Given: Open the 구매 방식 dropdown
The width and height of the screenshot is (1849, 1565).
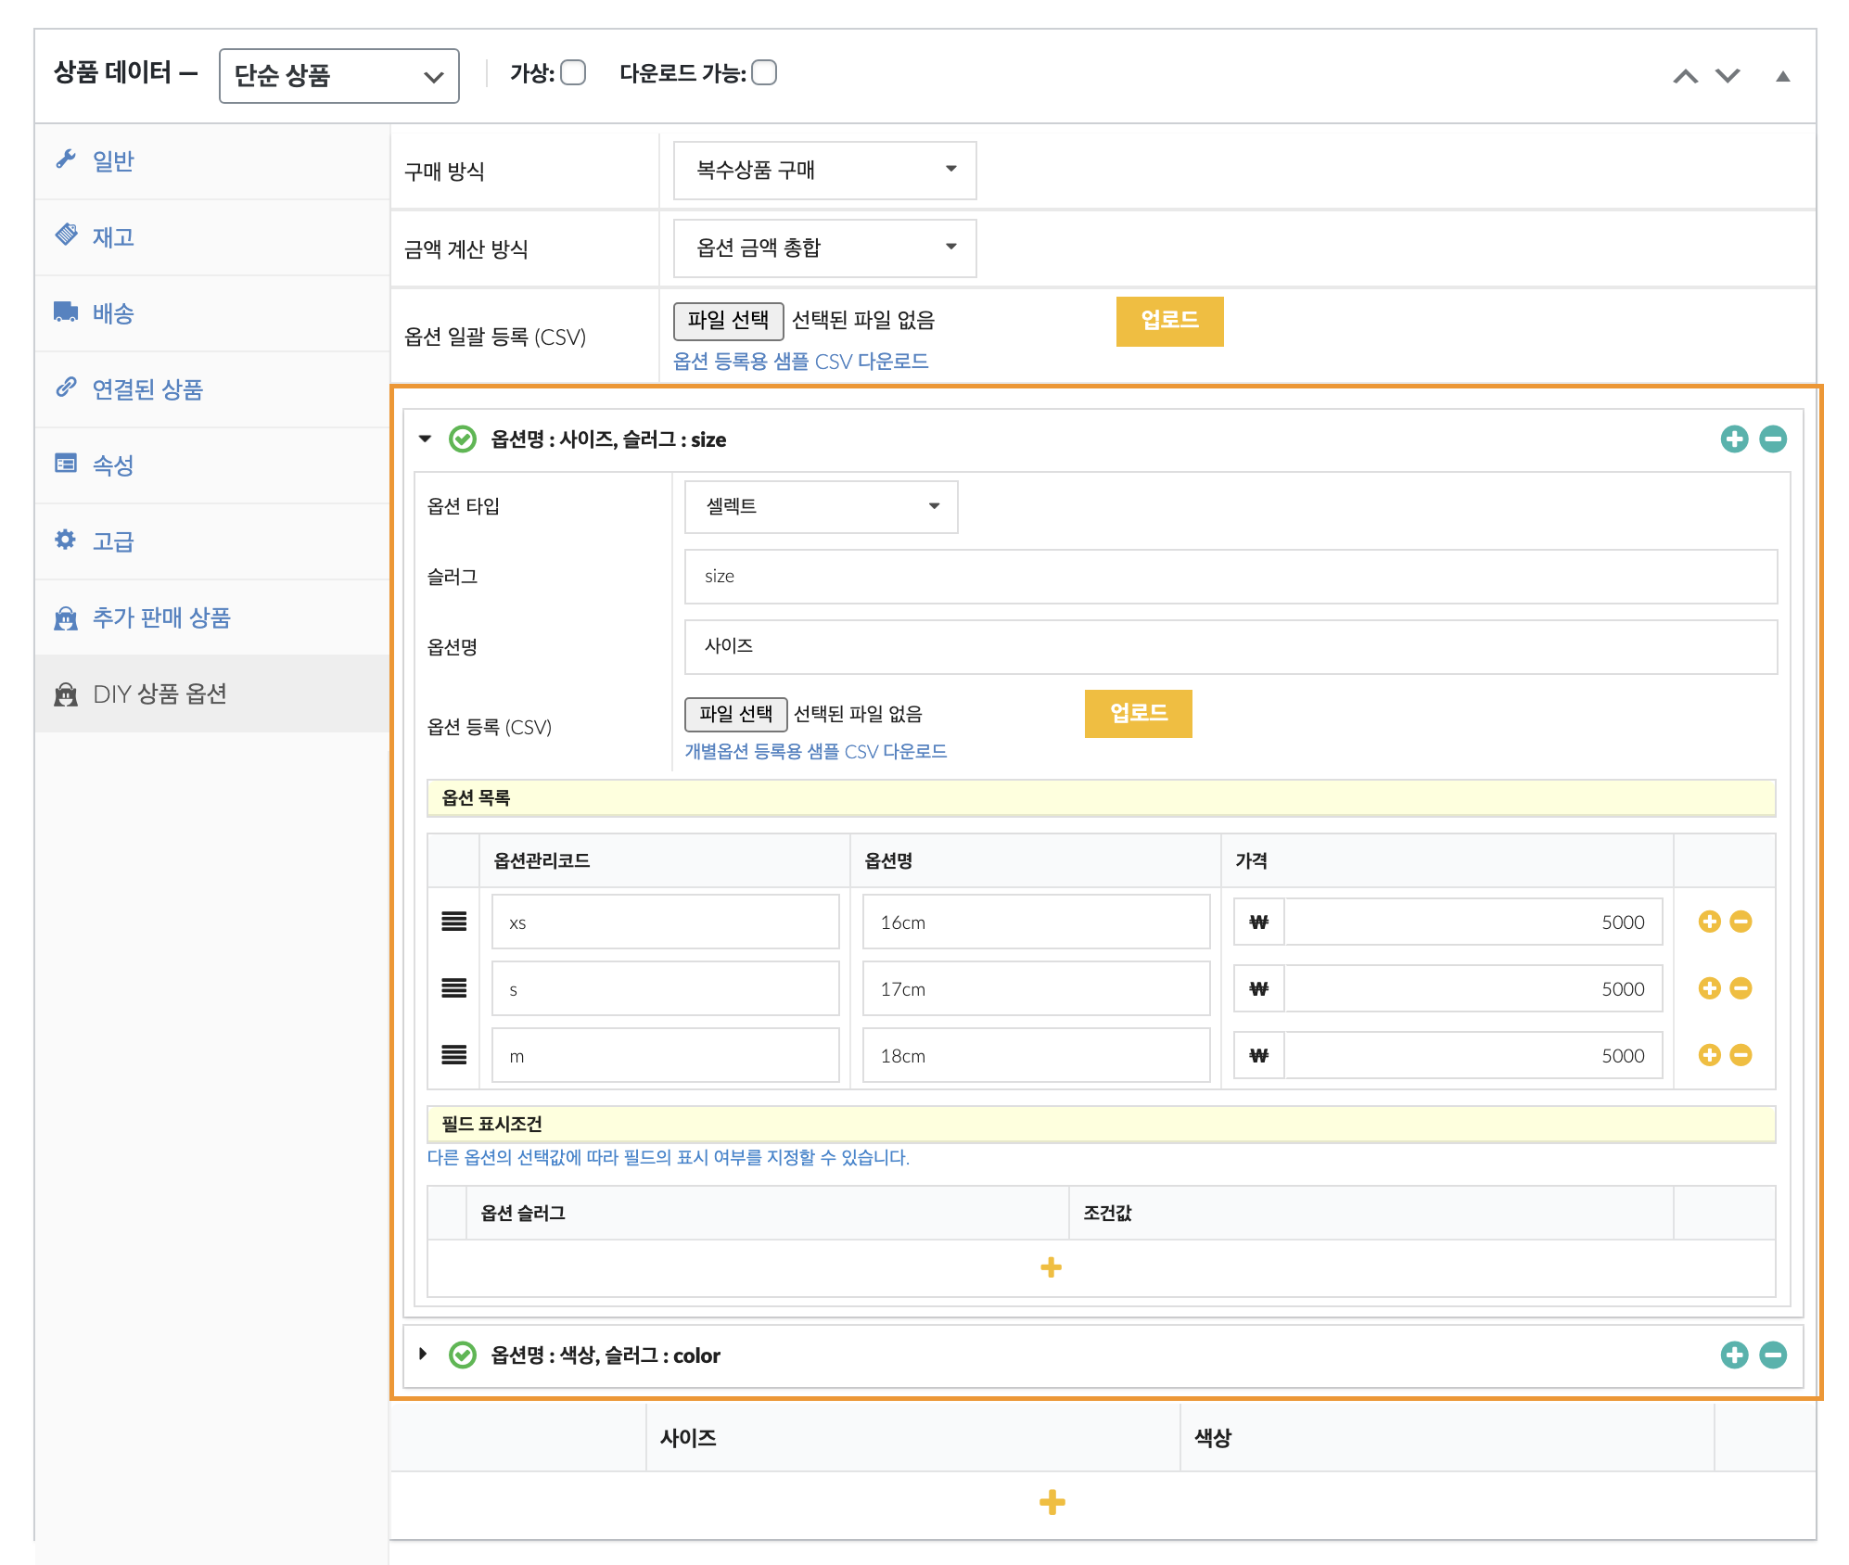Looking at the screenshot, I should [x=823, y=170].
